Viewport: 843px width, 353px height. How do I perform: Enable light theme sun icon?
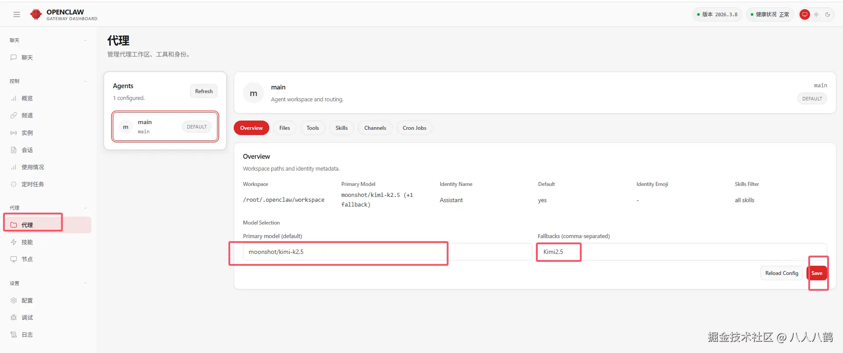click(x=816, y=14)
